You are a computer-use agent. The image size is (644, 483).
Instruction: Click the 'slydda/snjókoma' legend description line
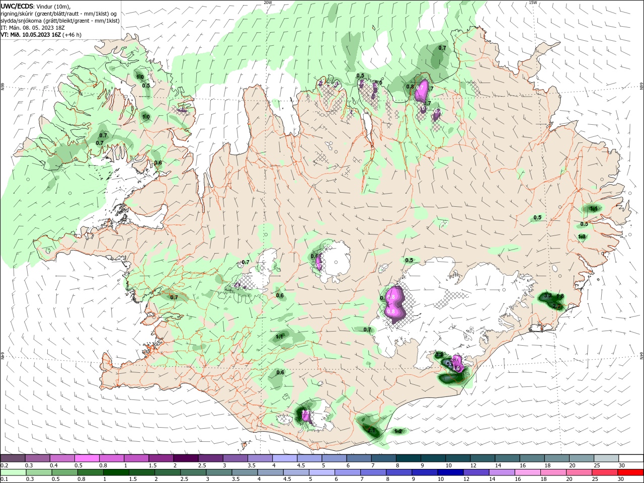(x=60, y=21)
